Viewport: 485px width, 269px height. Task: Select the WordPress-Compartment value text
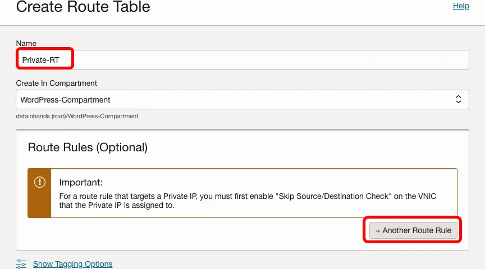pos(65,100)
